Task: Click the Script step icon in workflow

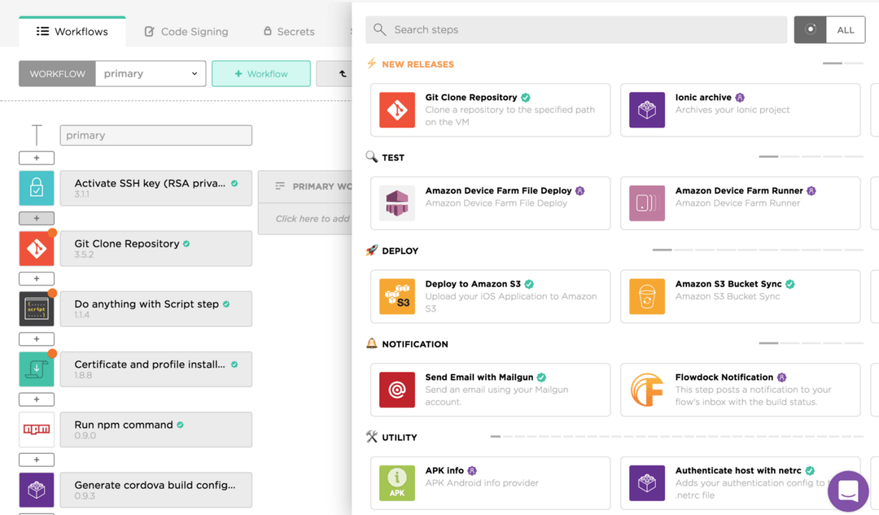Action: [37, 309]
